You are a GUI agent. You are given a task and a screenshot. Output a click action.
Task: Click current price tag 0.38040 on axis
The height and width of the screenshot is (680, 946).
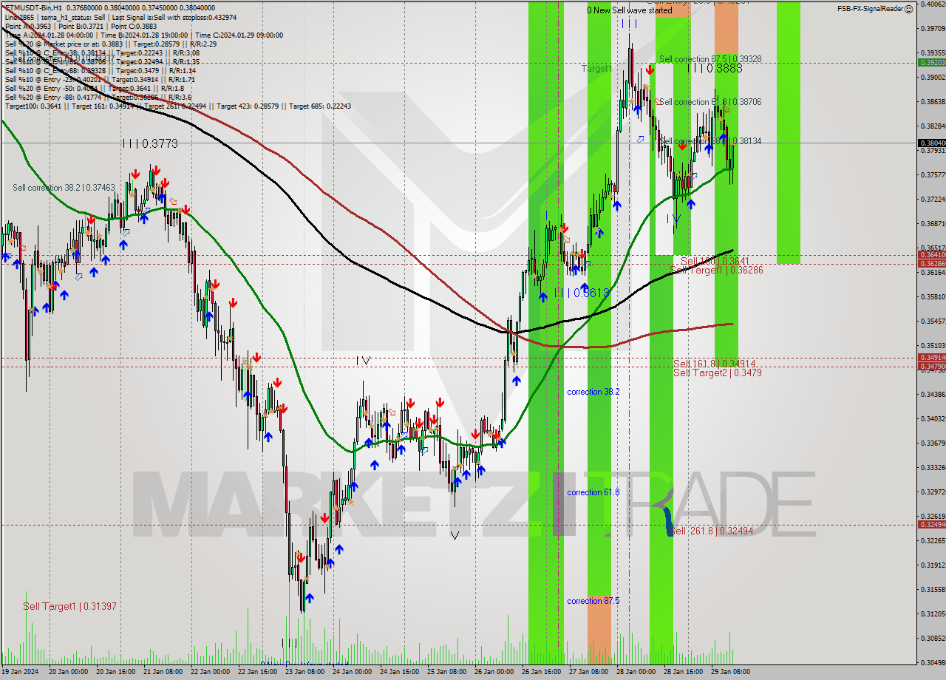[x=931, y=143]
